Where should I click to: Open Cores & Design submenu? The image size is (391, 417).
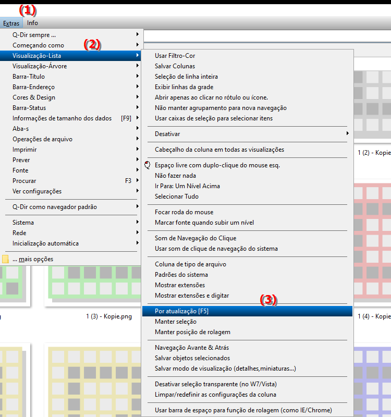pyautogui.click(x=70, y=97)
